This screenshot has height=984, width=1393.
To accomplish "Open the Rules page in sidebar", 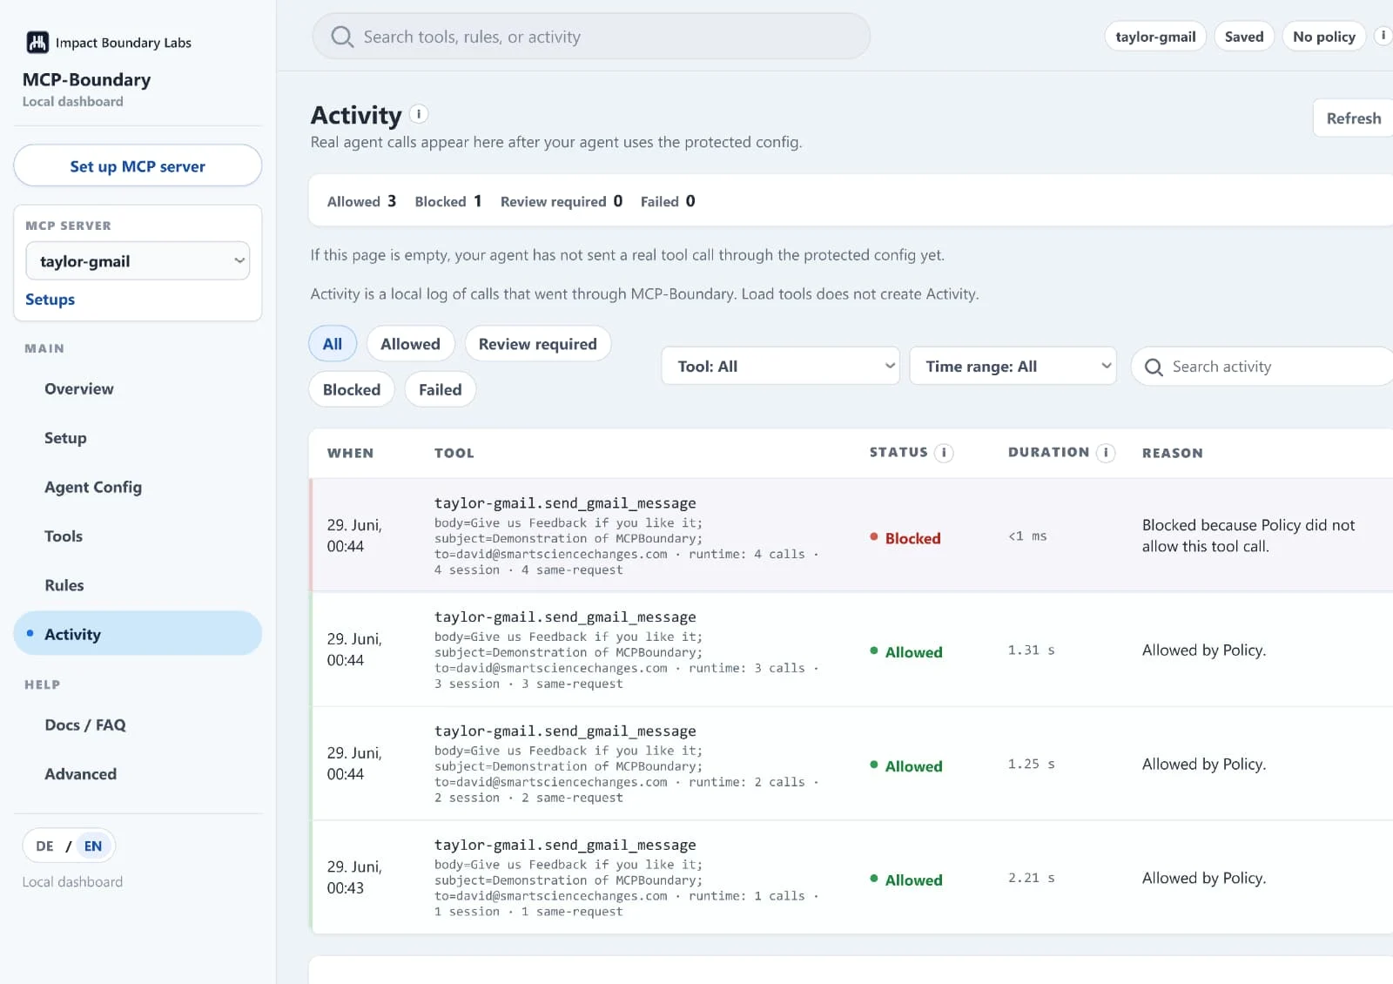I will point(64,586).
